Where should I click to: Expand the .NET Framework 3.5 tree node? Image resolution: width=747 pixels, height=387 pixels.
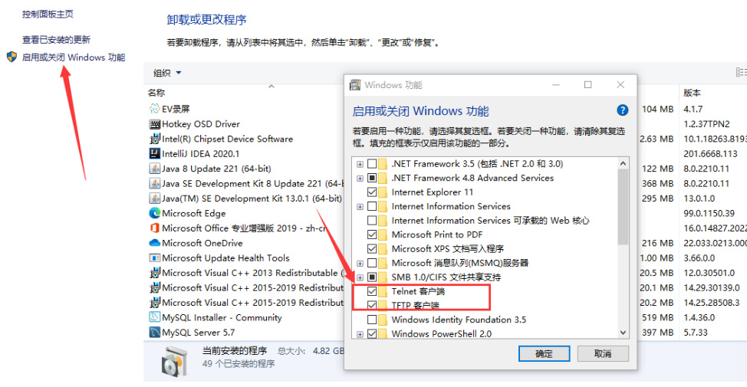click(360, 164)
